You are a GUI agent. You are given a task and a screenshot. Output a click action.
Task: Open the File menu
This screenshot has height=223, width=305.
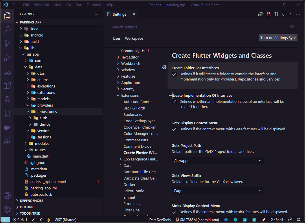coord(15,5)
